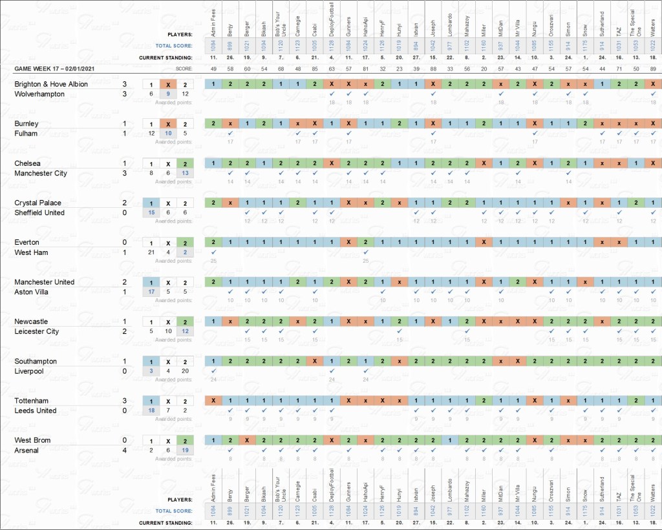Image resolution: width=662 pixels, height=530 pixels.
Task: Click the Leicester City team name
Action: 36,331
